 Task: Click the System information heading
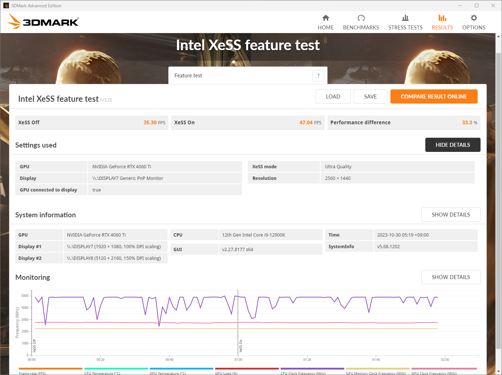[45, 215]
